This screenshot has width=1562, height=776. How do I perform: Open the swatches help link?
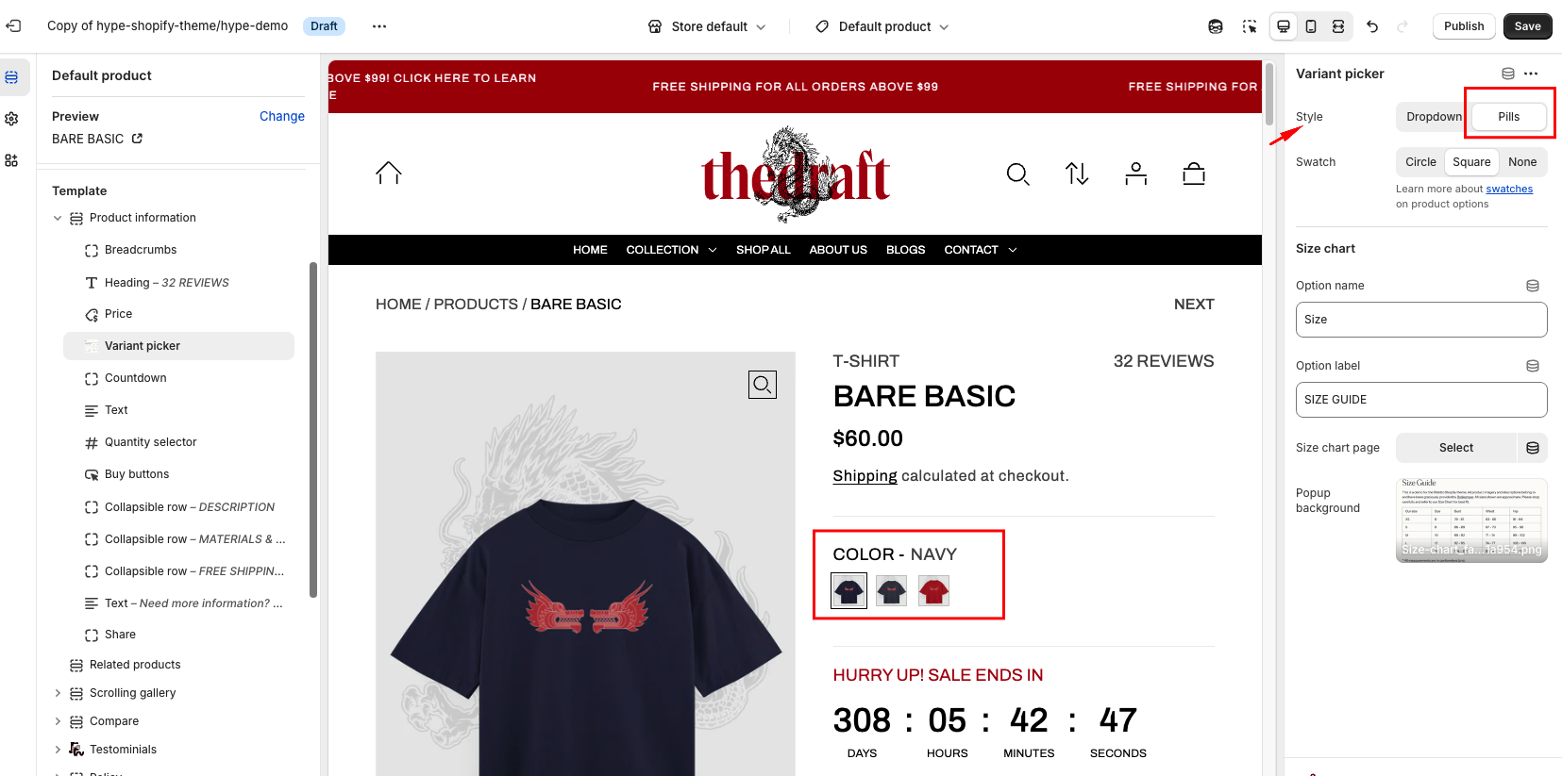1509,189
